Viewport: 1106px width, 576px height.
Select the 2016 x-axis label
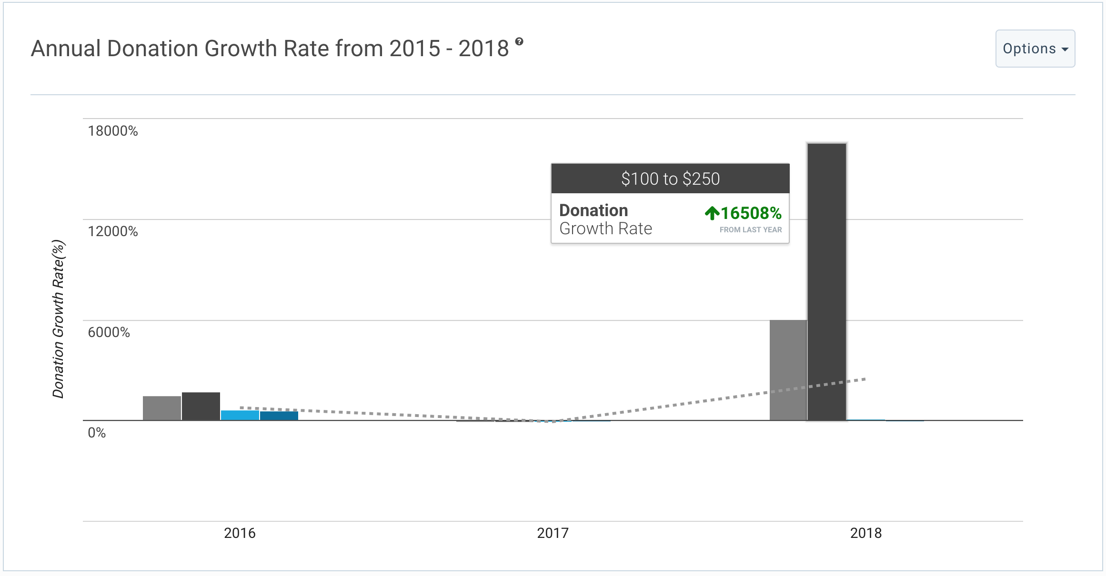click(x=240, y=533)
